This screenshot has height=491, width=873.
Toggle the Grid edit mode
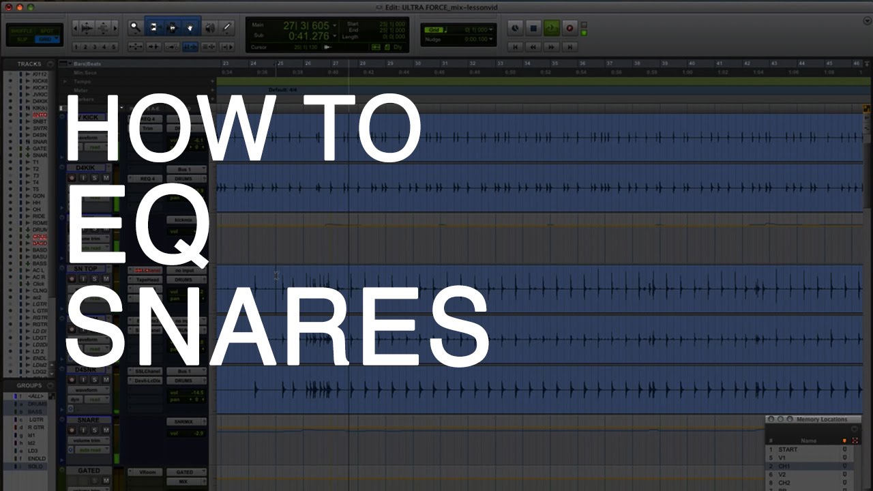pos(46,40)
